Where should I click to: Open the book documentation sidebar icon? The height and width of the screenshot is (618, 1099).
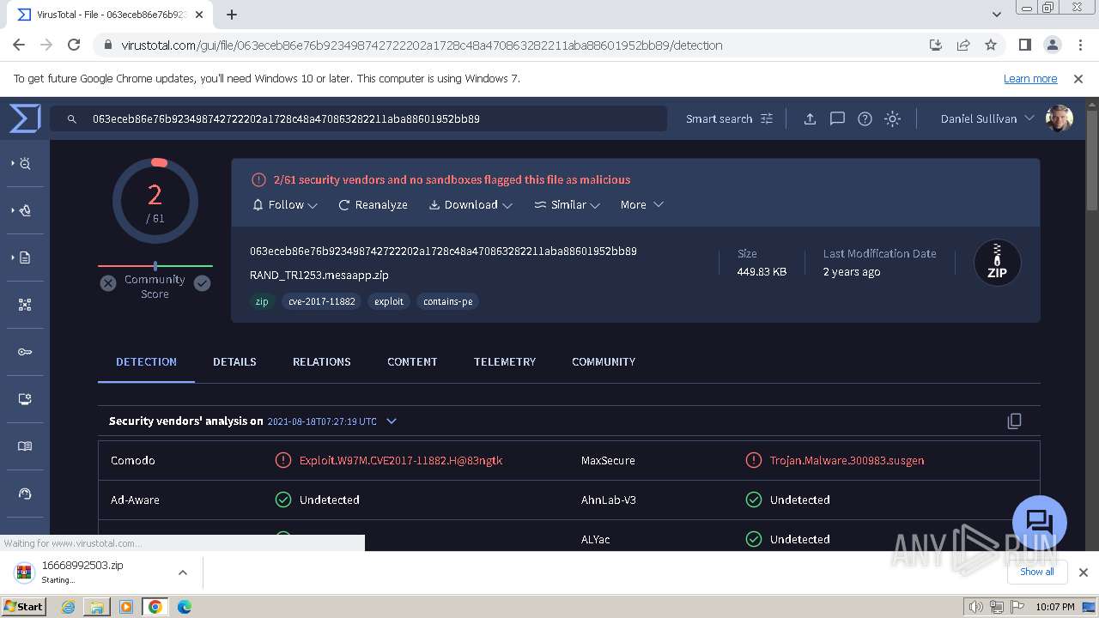pos(25,446)
